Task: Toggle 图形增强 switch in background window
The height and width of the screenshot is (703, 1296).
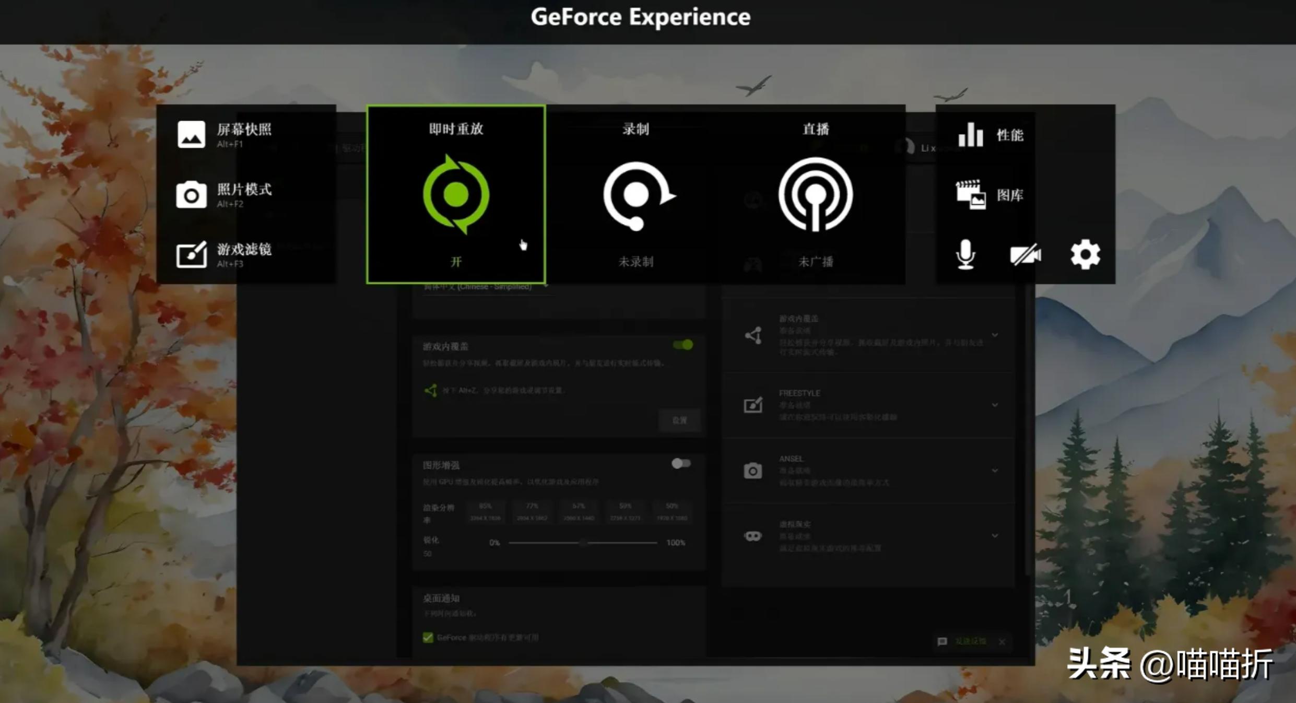Action: (681, 463)
